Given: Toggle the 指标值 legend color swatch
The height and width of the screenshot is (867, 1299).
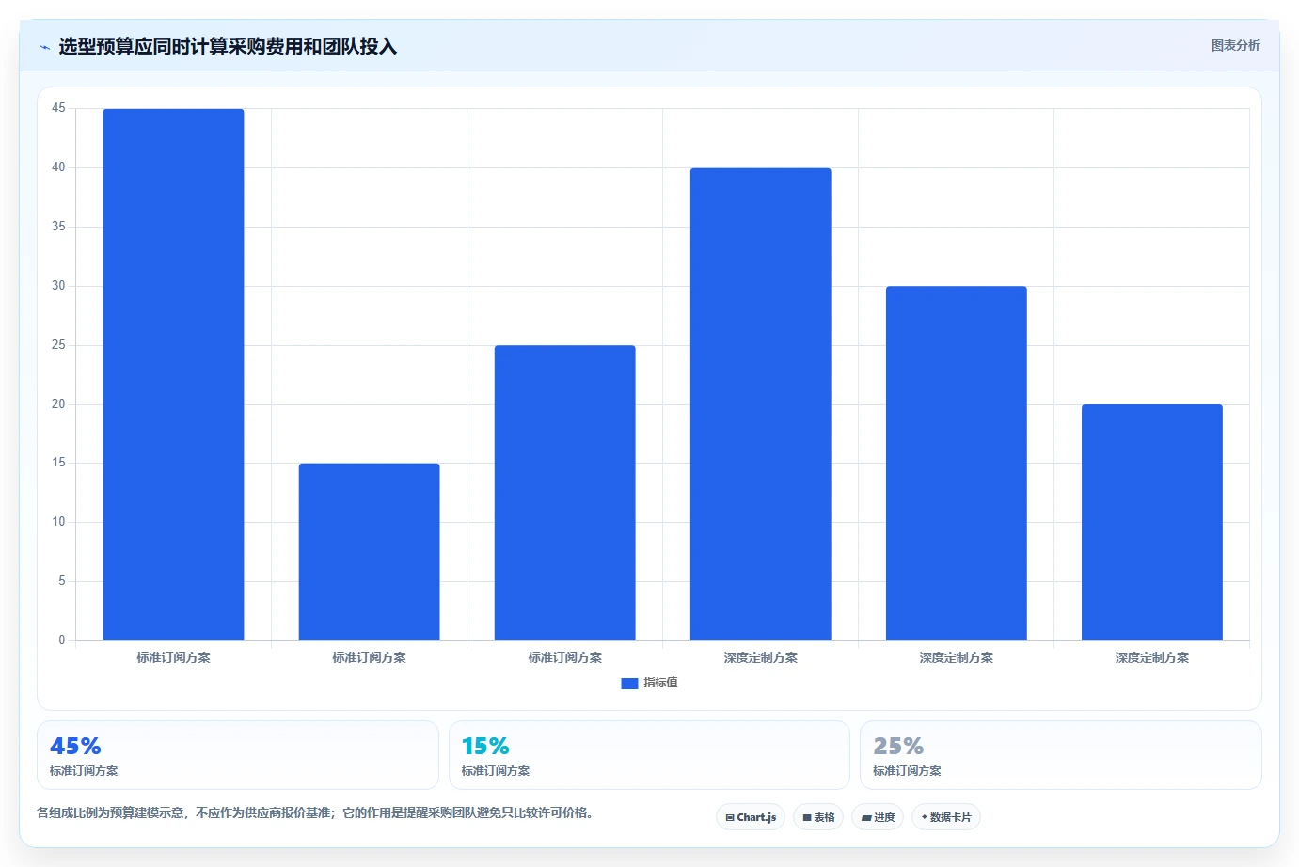Looking at the screenshot, I should 629,684.
